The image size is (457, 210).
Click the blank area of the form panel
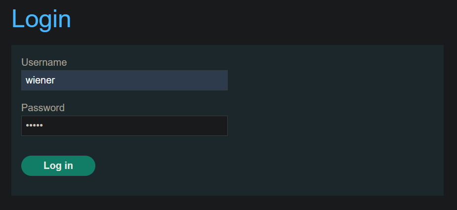335,120
